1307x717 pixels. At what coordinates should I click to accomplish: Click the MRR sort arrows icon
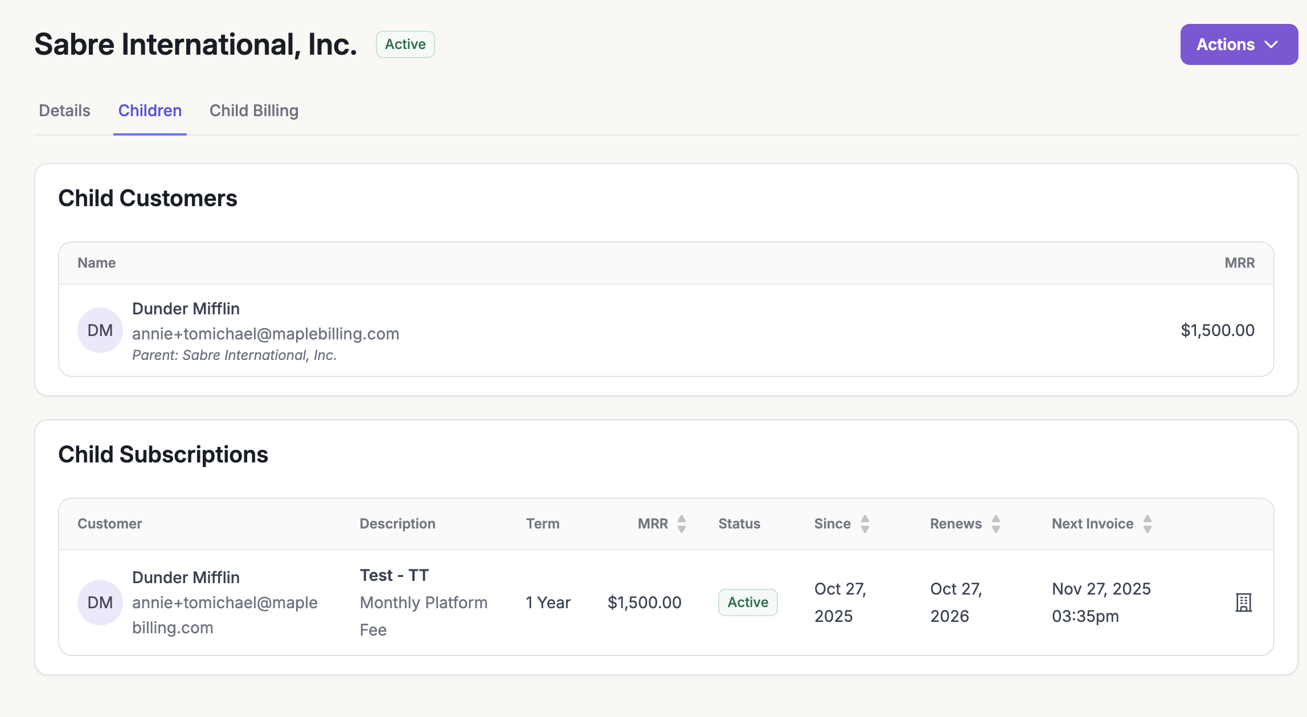pos(681,524)
